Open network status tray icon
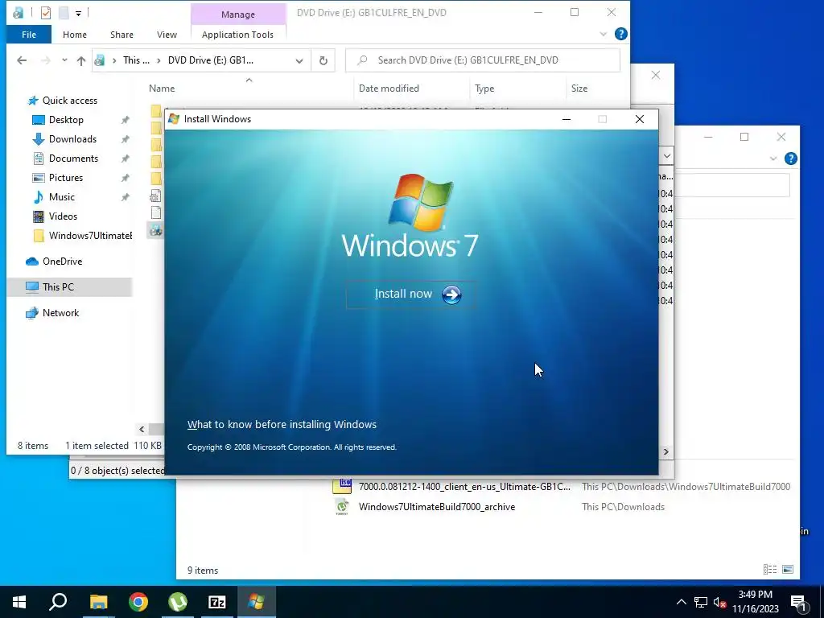 click(701, 602)
